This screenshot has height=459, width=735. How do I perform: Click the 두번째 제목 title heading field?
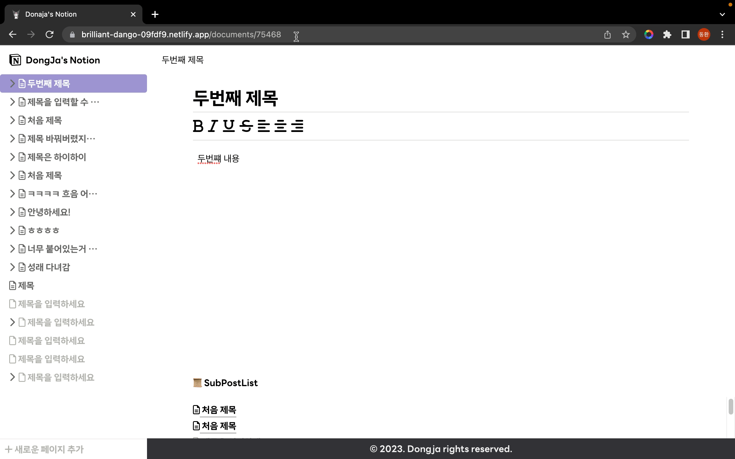point(235,98)
